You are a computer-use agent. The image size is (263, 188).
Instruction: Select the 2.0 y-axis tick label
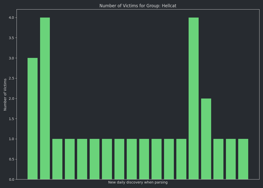(12, 99)
